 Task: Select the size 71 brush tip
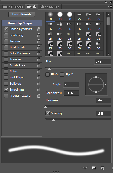[98, 36]
